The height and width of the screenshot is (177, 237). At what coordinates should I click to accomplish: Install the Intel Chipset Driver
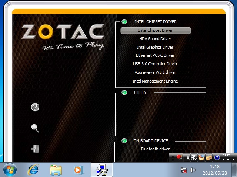[x=156, y=30]
